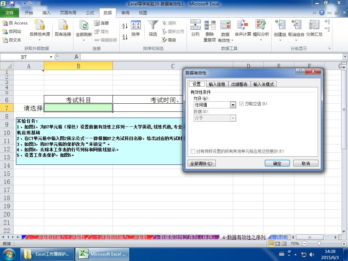Cancel the dialog with 取消
This screenshot has width=348, height=261.
pos(306,163)
